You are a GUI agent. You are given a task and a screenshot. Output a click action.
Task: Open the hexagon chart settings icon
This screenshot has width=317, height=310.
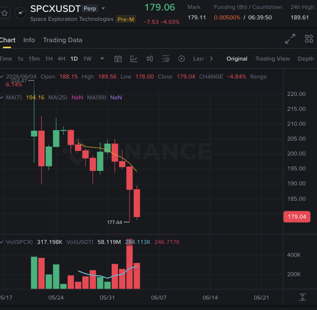pos(182,59)
